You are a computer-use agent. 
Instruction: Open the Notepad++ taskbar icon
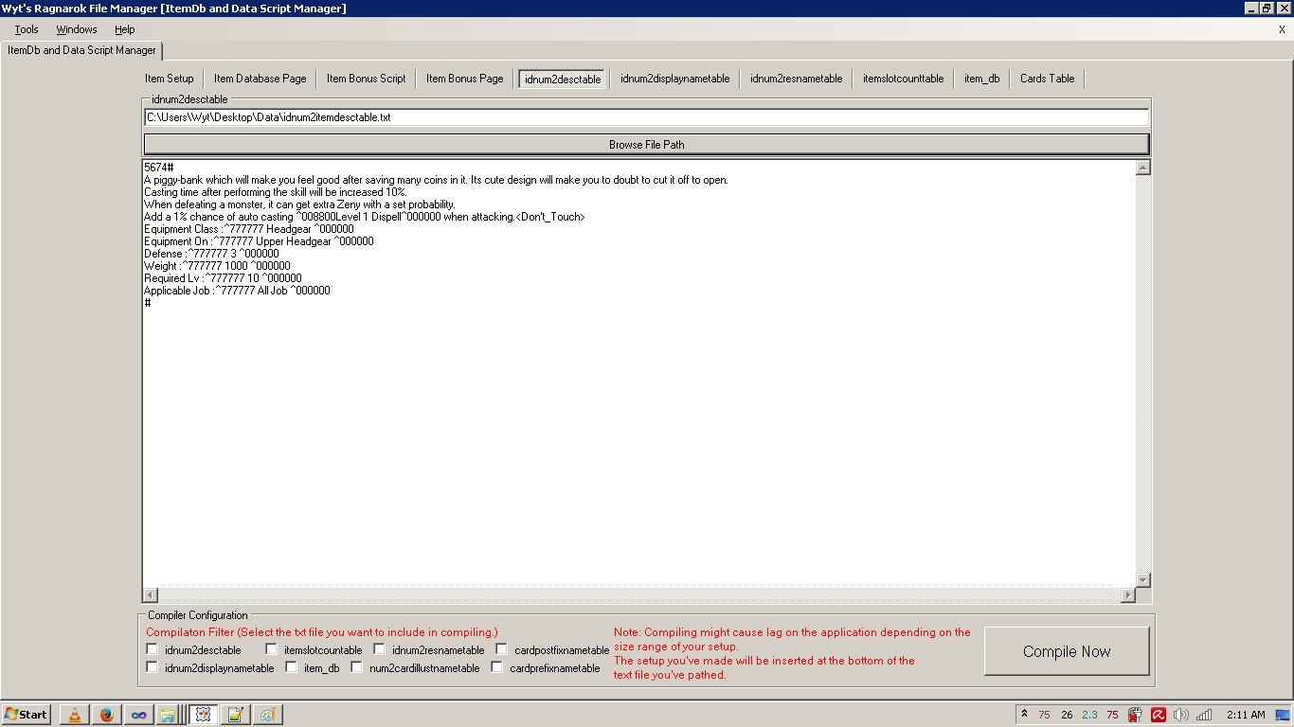pos(235,715)
